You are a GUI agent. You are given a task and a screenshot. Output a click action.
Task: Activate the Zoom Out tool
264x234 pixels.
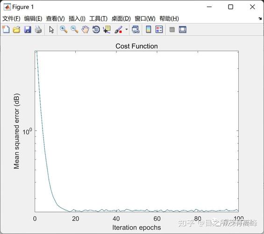tap(74, 29)
